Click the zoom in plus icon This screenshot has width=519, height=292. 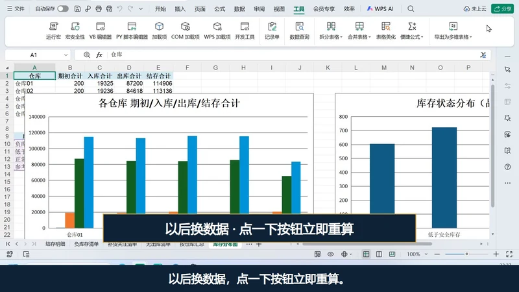click(496, 254)
